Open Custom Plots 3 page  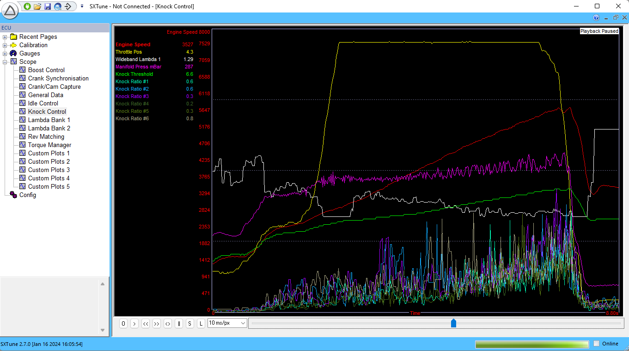pyautogui.click(x=49, y=170)
